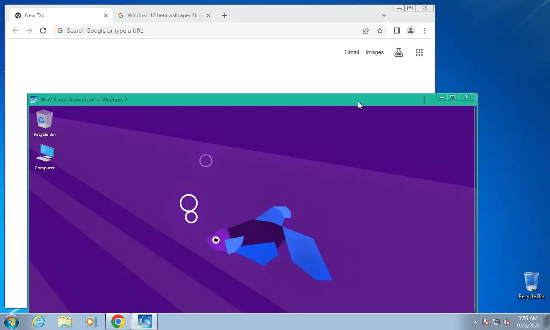Viewport: 550px width, 330px height.
Task: Select Recycle Bin inside Win7 Simu window
Action: pos(45,123)
